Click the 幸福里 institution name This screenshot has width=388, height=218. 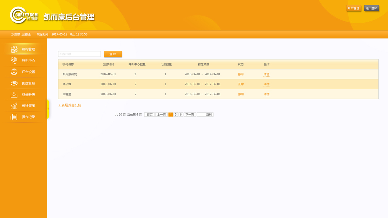tap(67, 94)
